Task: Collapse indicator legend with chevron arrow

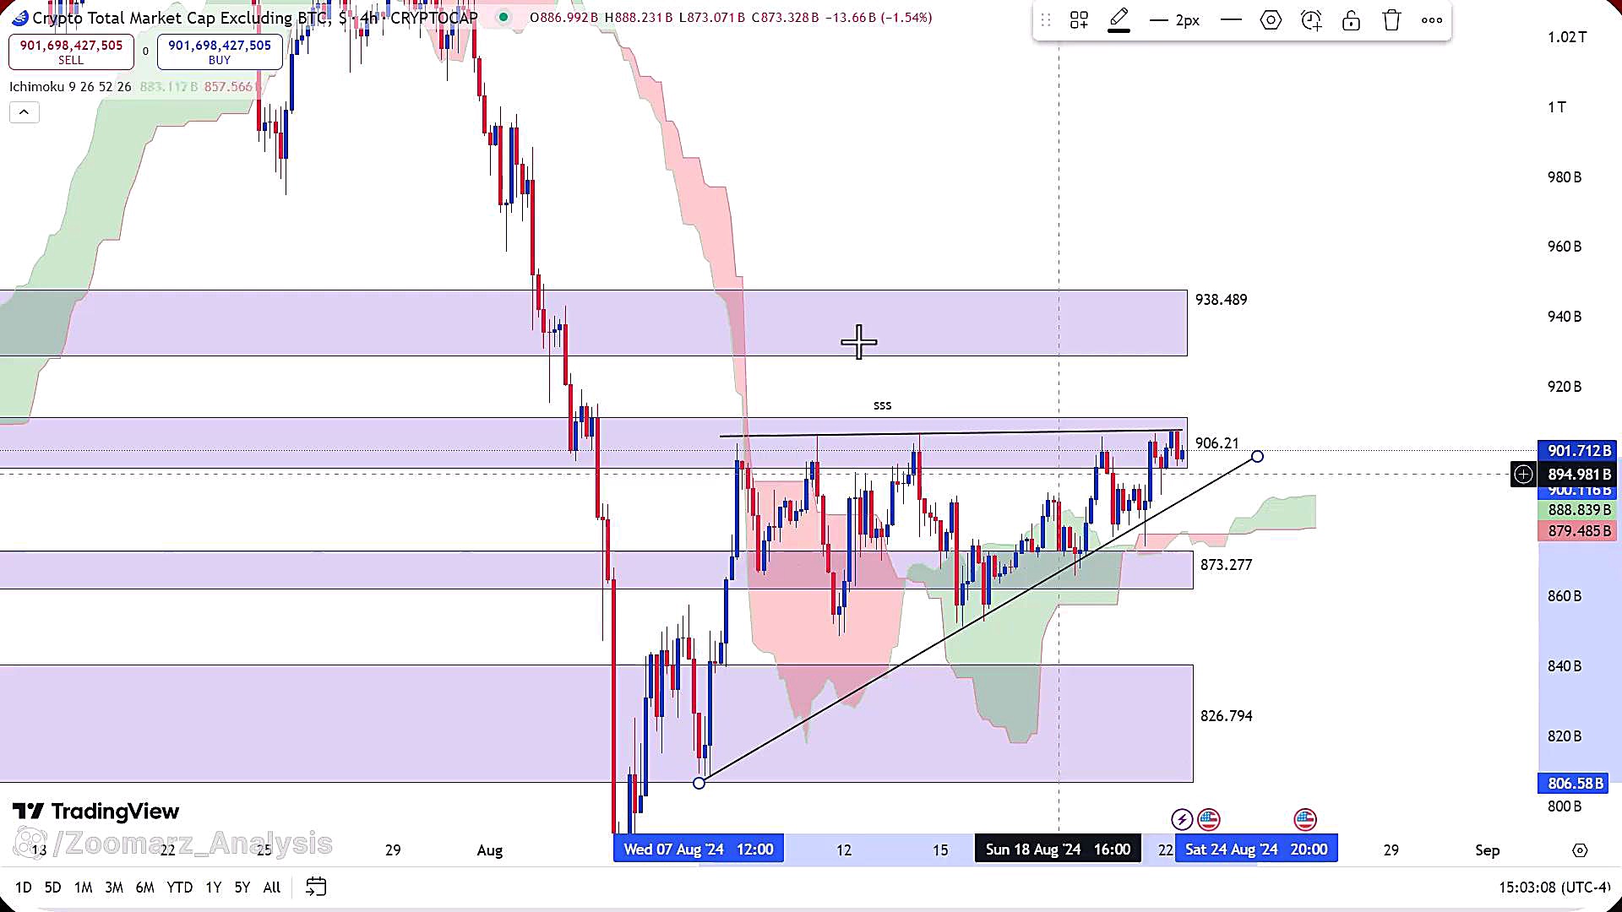Action: point(24,111)
